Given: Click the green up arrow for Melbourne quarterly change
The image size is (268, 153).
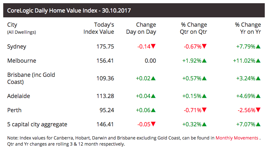Looking at the screenshot, I should pos(204,61).
